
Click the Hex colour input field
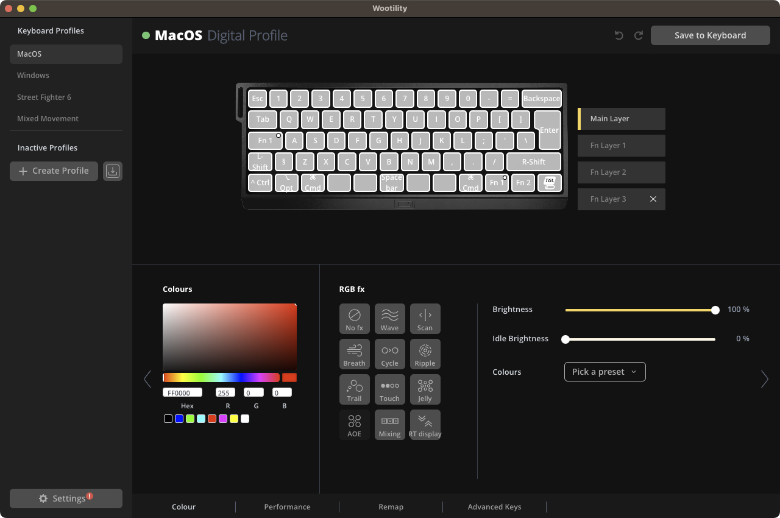click(182, 393)
